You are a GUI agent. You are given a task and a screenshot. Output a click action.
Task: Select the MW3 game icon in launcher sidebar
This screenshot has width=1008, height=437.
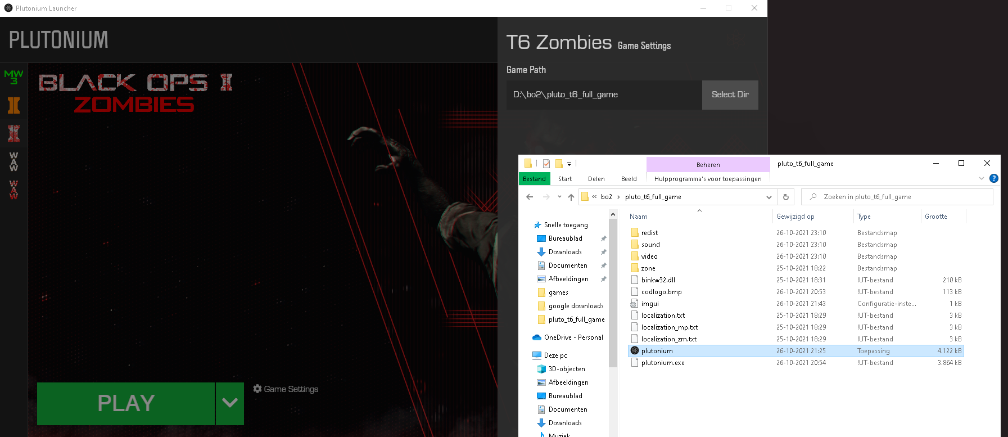(x=13, y=77)
